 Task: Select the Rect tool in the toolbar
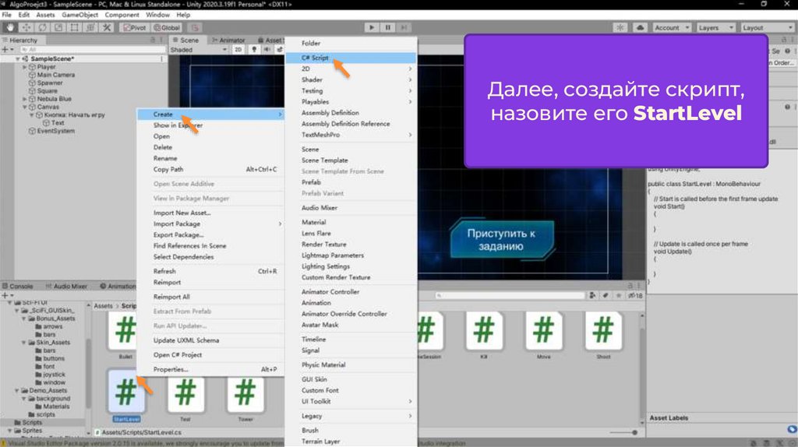(74, 27)
